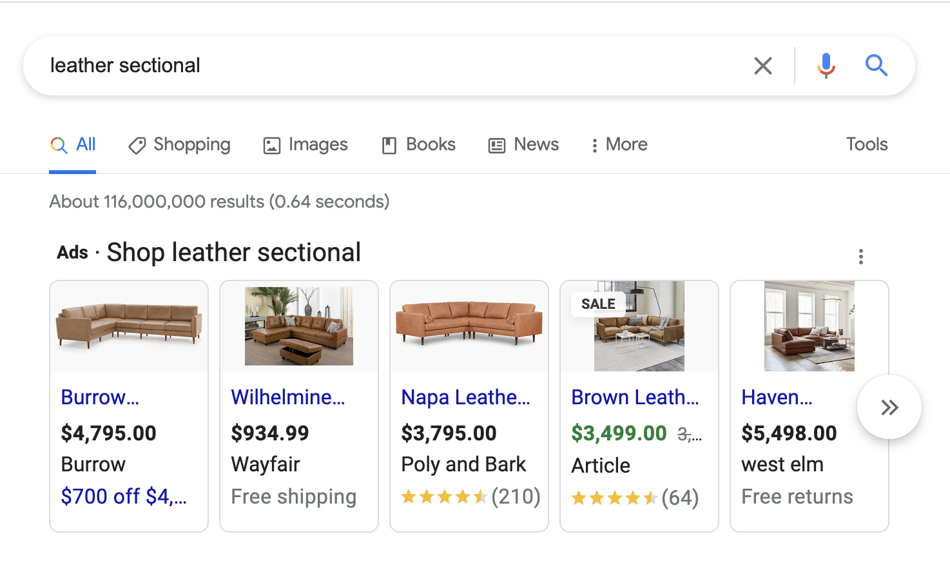This screenshot has height=570, width=950.
Task: Switch to the Images tab
Action: (x=305, y=145)
